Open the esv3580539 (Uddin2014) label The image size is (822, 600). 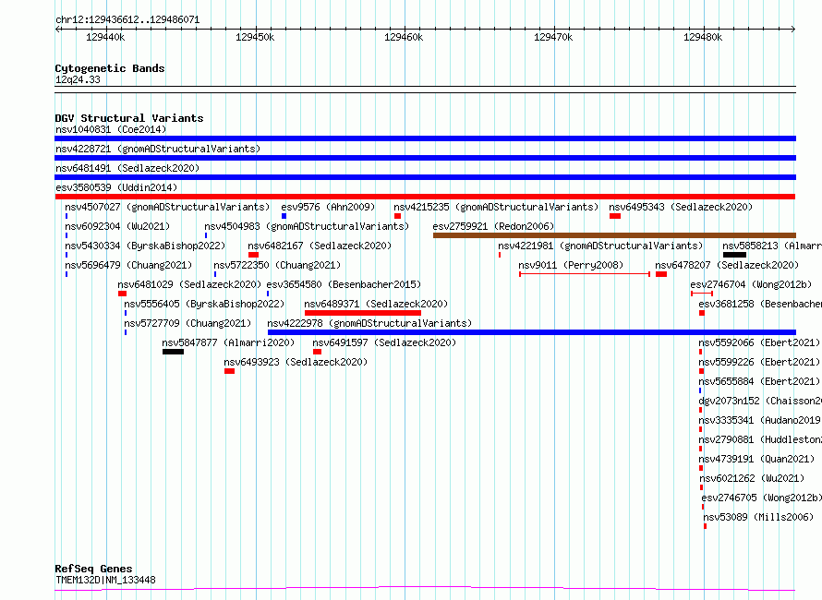click(x=116, y=187)
